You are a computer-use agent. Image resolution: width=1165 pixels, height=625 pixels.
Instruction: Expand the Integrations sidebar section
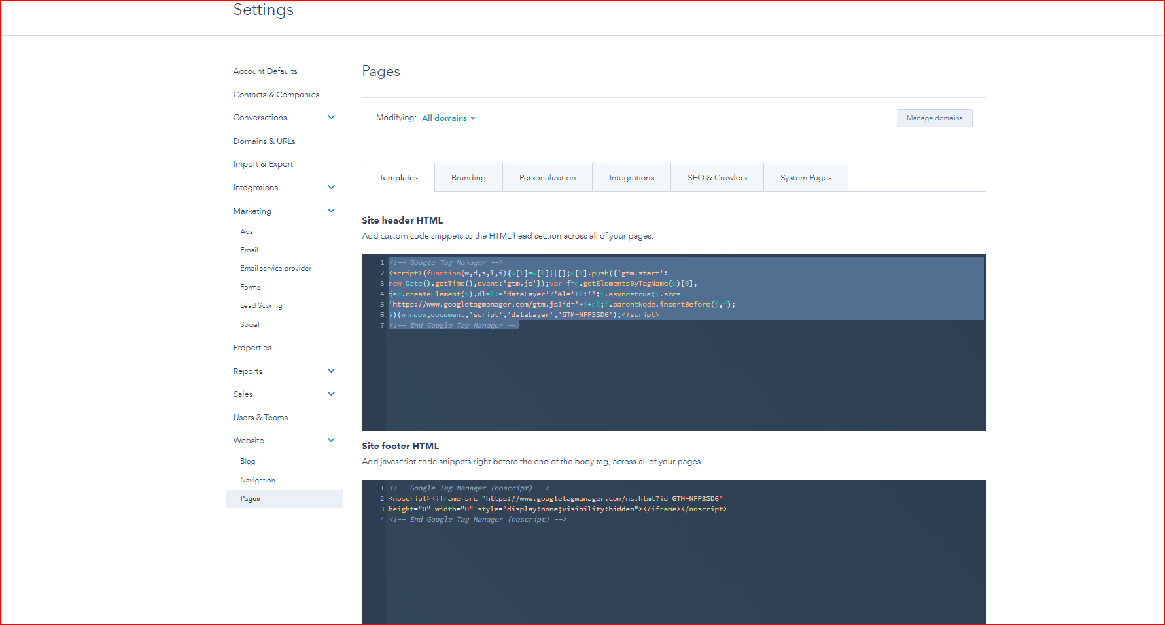[332, 187]
